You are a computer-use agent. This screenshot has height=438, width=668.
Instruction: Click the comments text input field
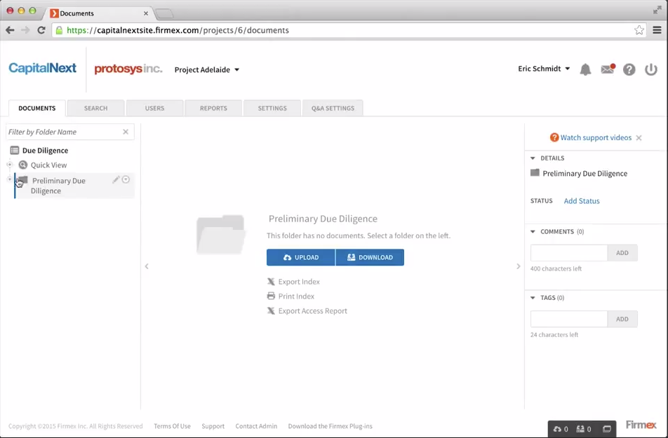point(569,253)
